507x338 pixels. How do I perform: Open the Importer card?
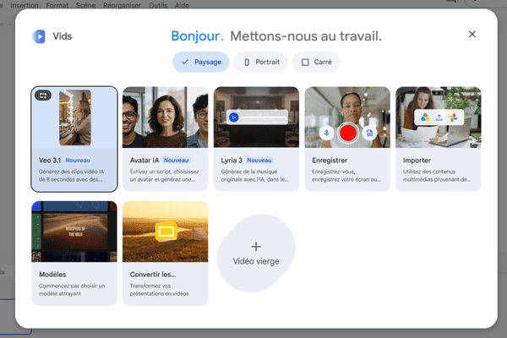(438, 139)
